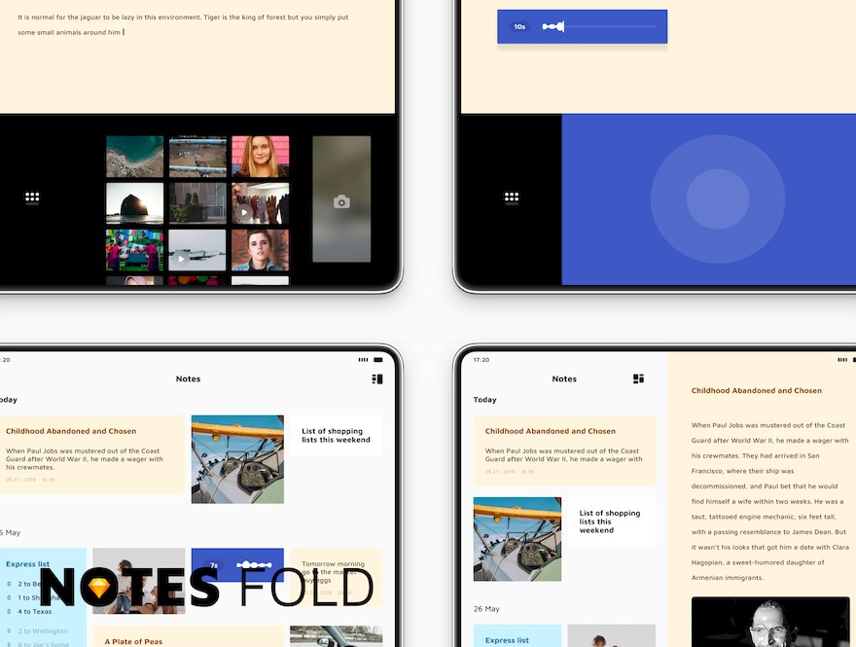
Task: Click the detail pane title "Childhood Abandoned and Chosen"
Action: (x=757, y=390)
